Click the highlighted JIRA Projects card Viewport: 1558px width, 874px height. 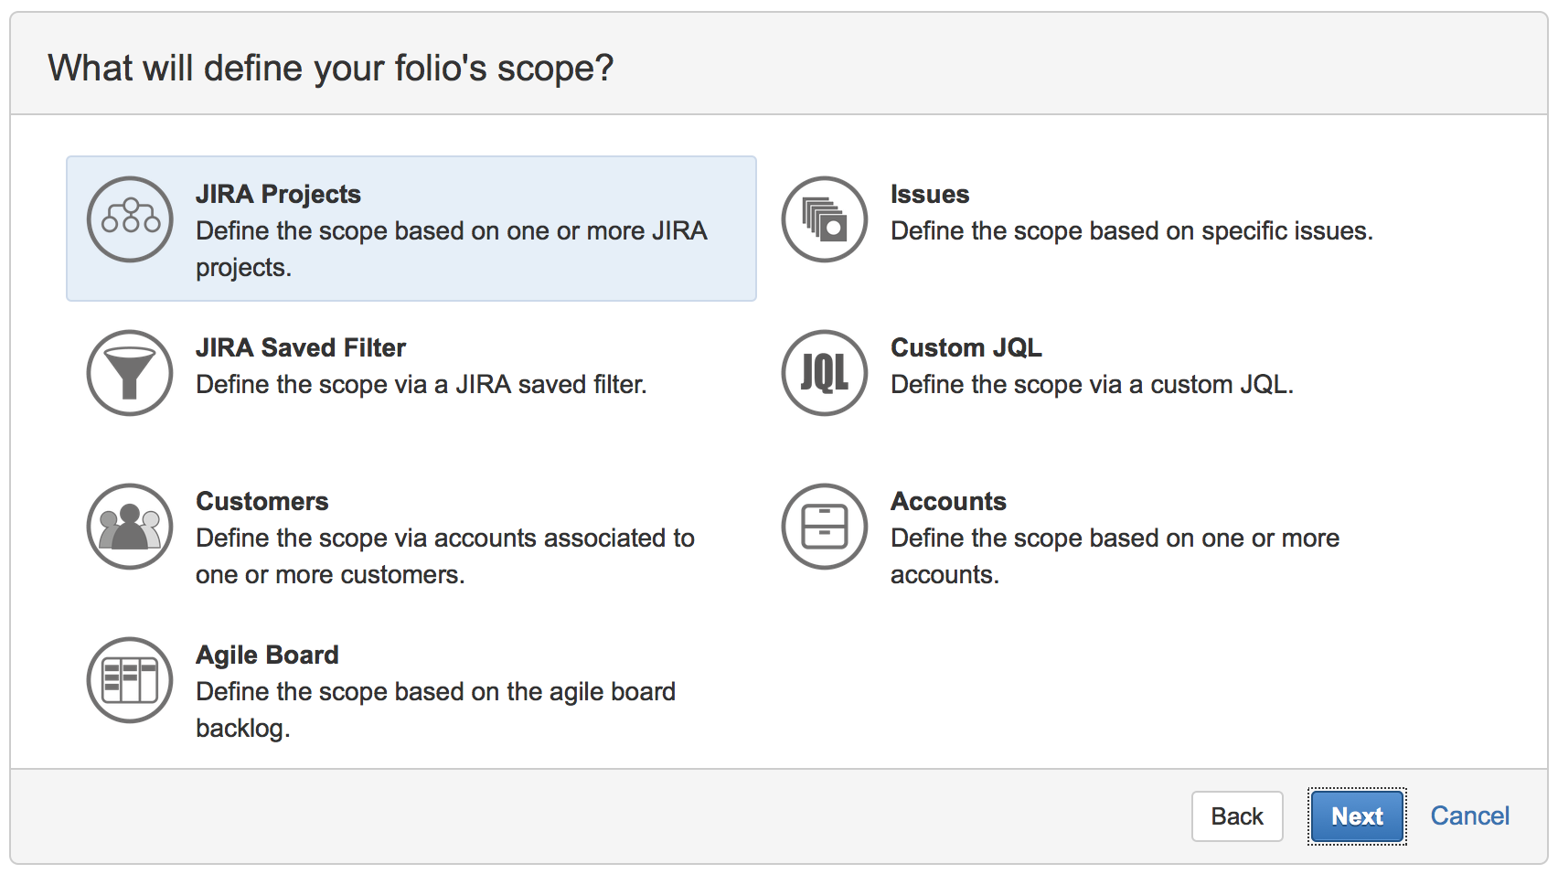(x=411, y=228)
